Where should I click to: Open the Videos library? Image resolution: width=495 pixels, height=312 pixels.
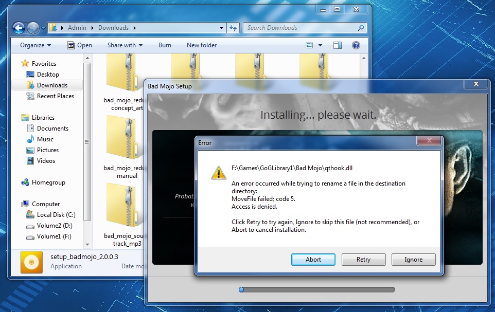[x=46, y=160]
